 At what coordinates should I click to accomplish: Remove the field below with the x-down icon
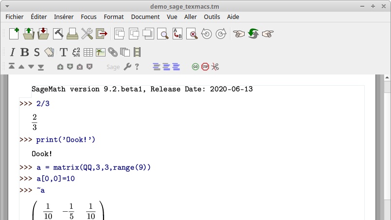(x=89, y=67)
